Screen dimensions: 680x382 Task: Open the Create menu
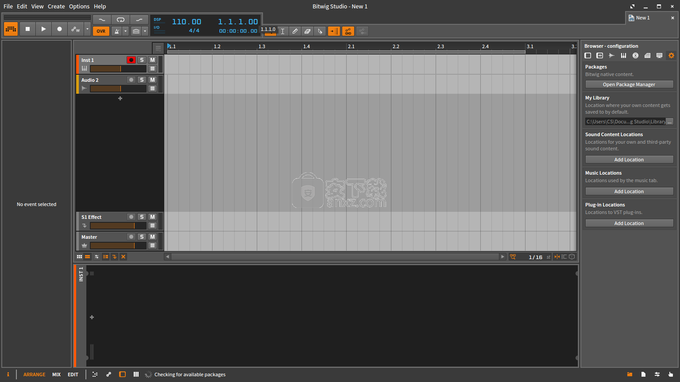pyautogui.click(x=56, y=6)
